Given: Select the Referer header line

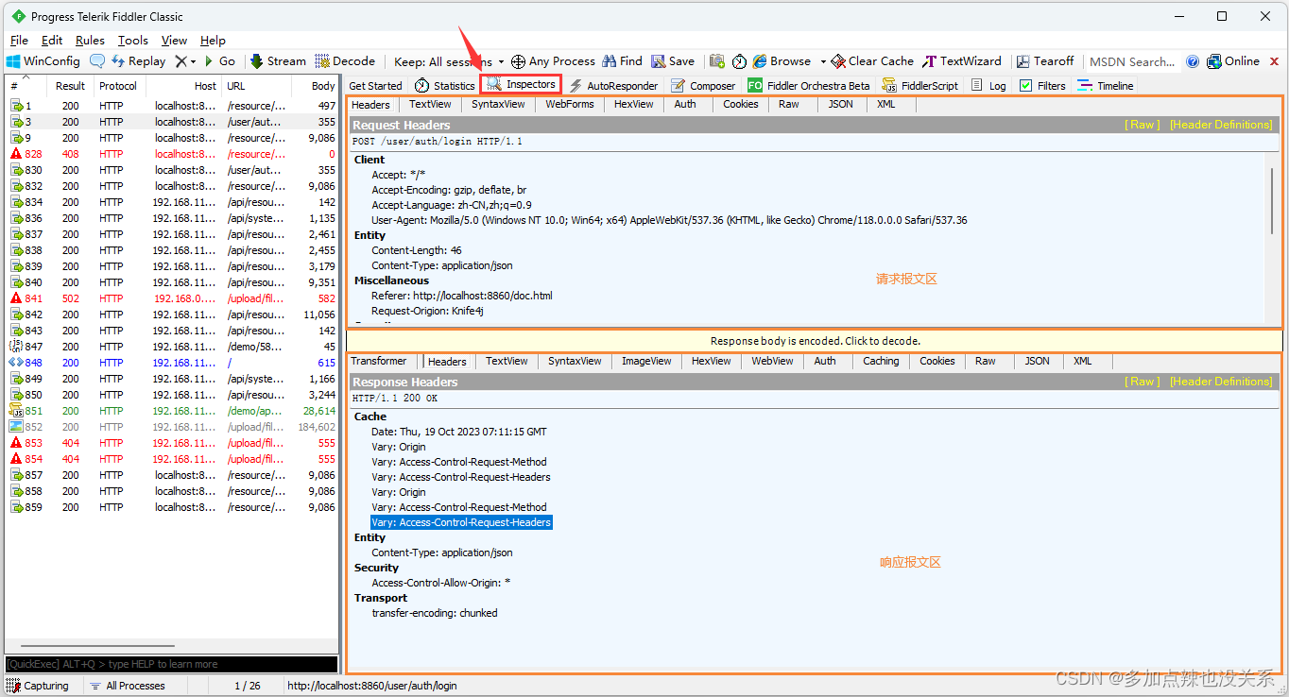Looking at the screenshot, I should coord(461,296).
